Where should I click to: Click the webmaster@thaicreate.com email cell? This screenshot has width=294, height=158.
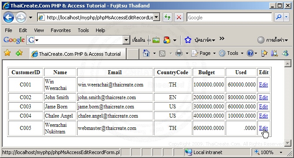click(115, 128)
